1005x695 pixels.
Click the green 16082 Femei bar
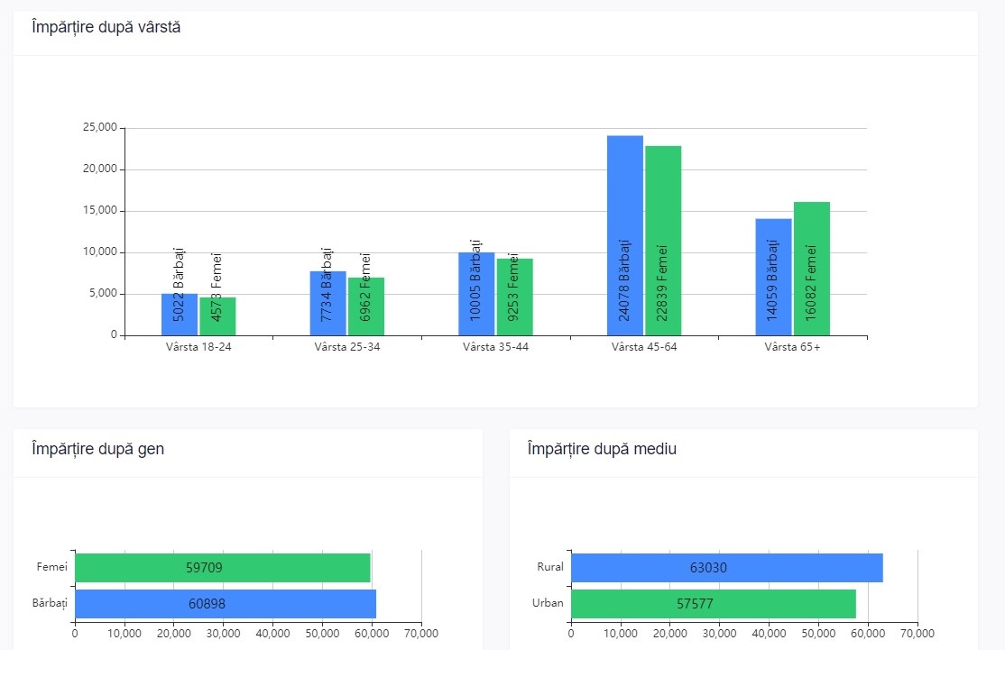[x=812, y=269]
